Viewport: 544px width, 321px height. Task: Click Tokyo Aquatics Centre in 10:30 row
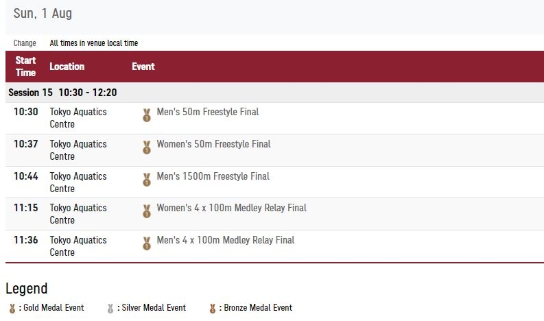click(78, 118)
